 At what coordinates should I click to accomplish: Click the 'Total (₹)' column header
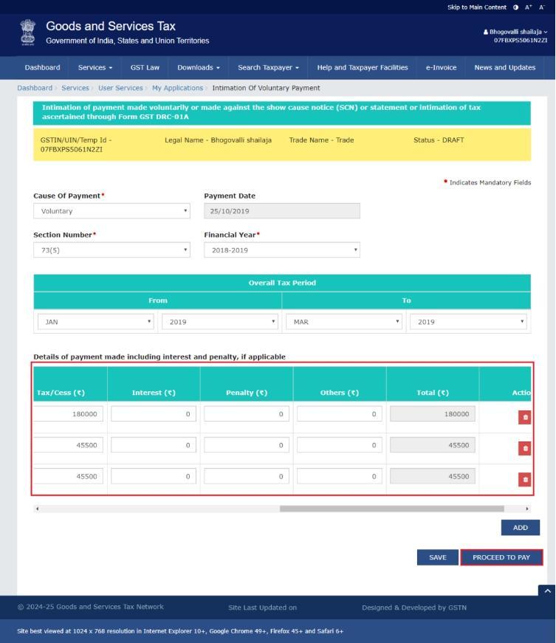click(433, 393)
